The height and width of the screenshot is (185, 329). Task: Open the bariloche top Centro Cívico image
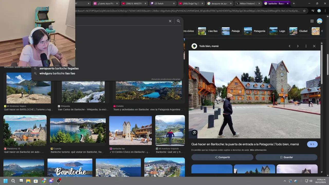[x=131, y=131]
